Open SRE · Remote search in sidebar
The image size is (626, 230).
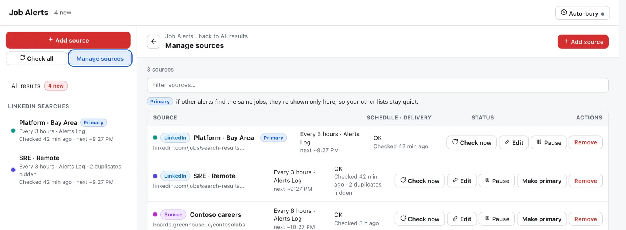point(68,170)
